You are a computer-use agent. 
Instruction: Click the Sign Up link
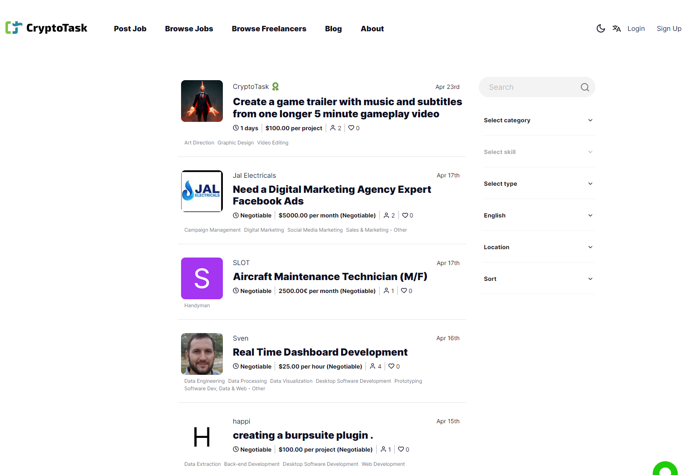click(669, 28)
